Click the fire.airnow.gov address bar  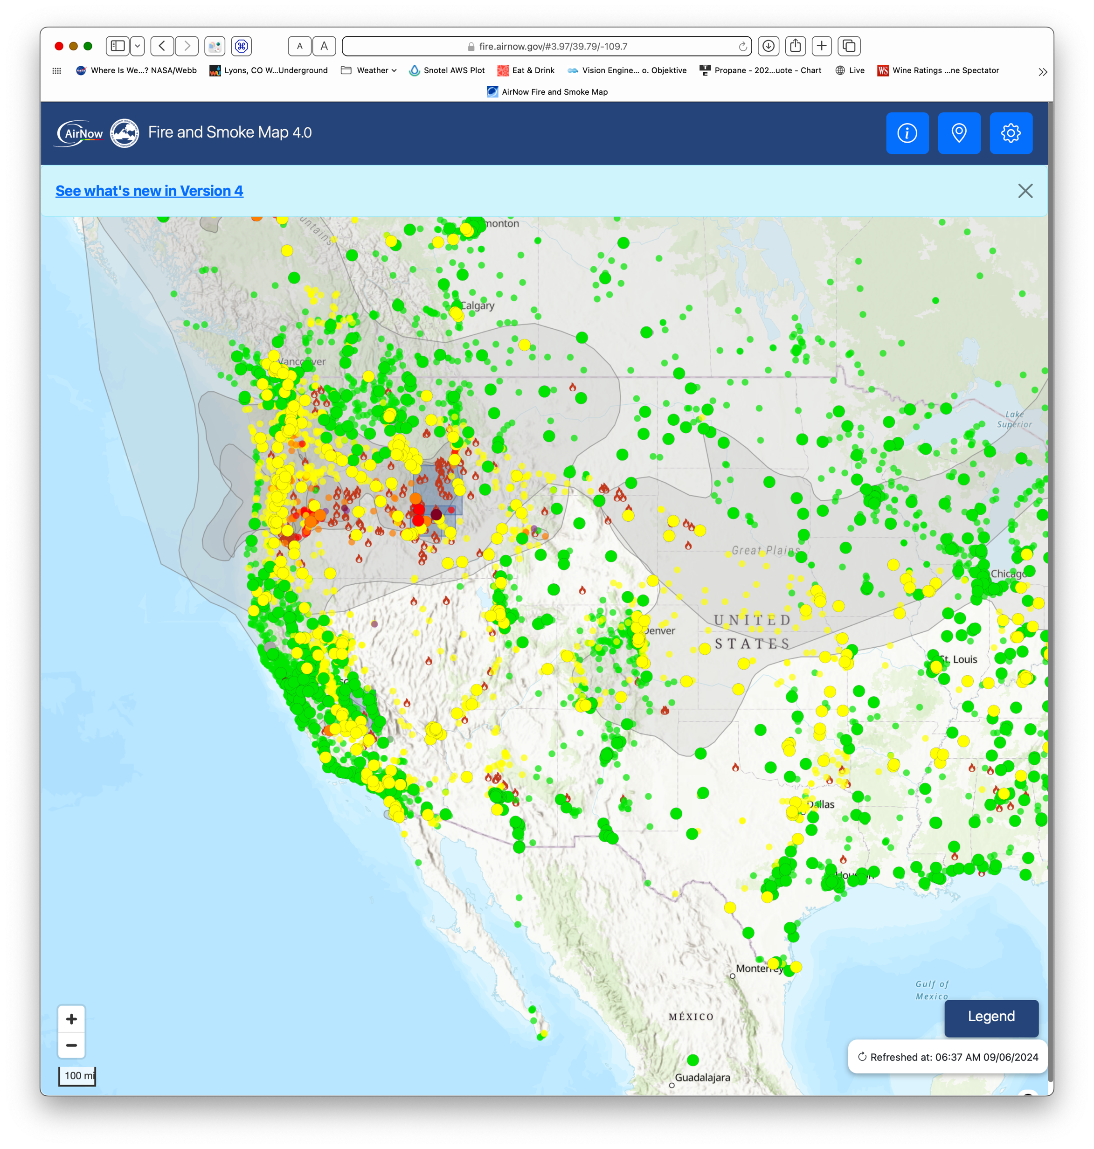pyautogui.click(x=542, y=46)
